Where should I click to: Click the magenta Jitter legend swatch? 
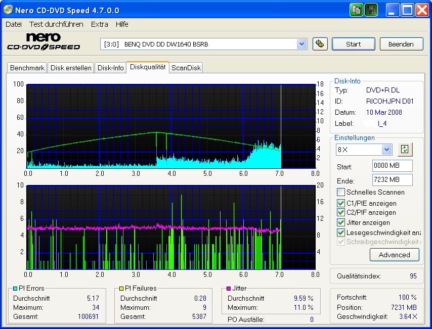coord(228,288)
